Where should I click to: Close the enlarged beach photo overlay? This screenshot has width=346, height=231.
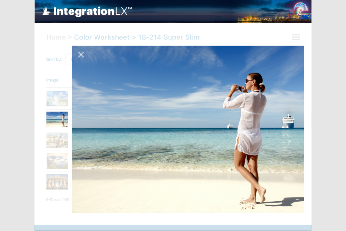coord(81,54)
